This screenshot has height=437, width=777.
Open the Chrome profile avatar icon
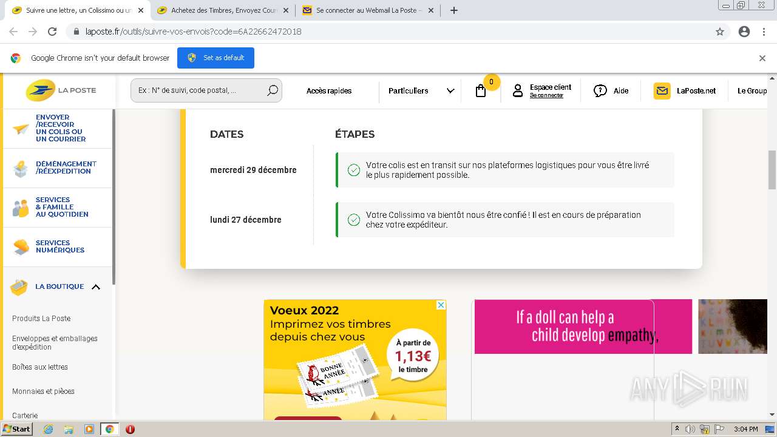(x=744, y=32)
